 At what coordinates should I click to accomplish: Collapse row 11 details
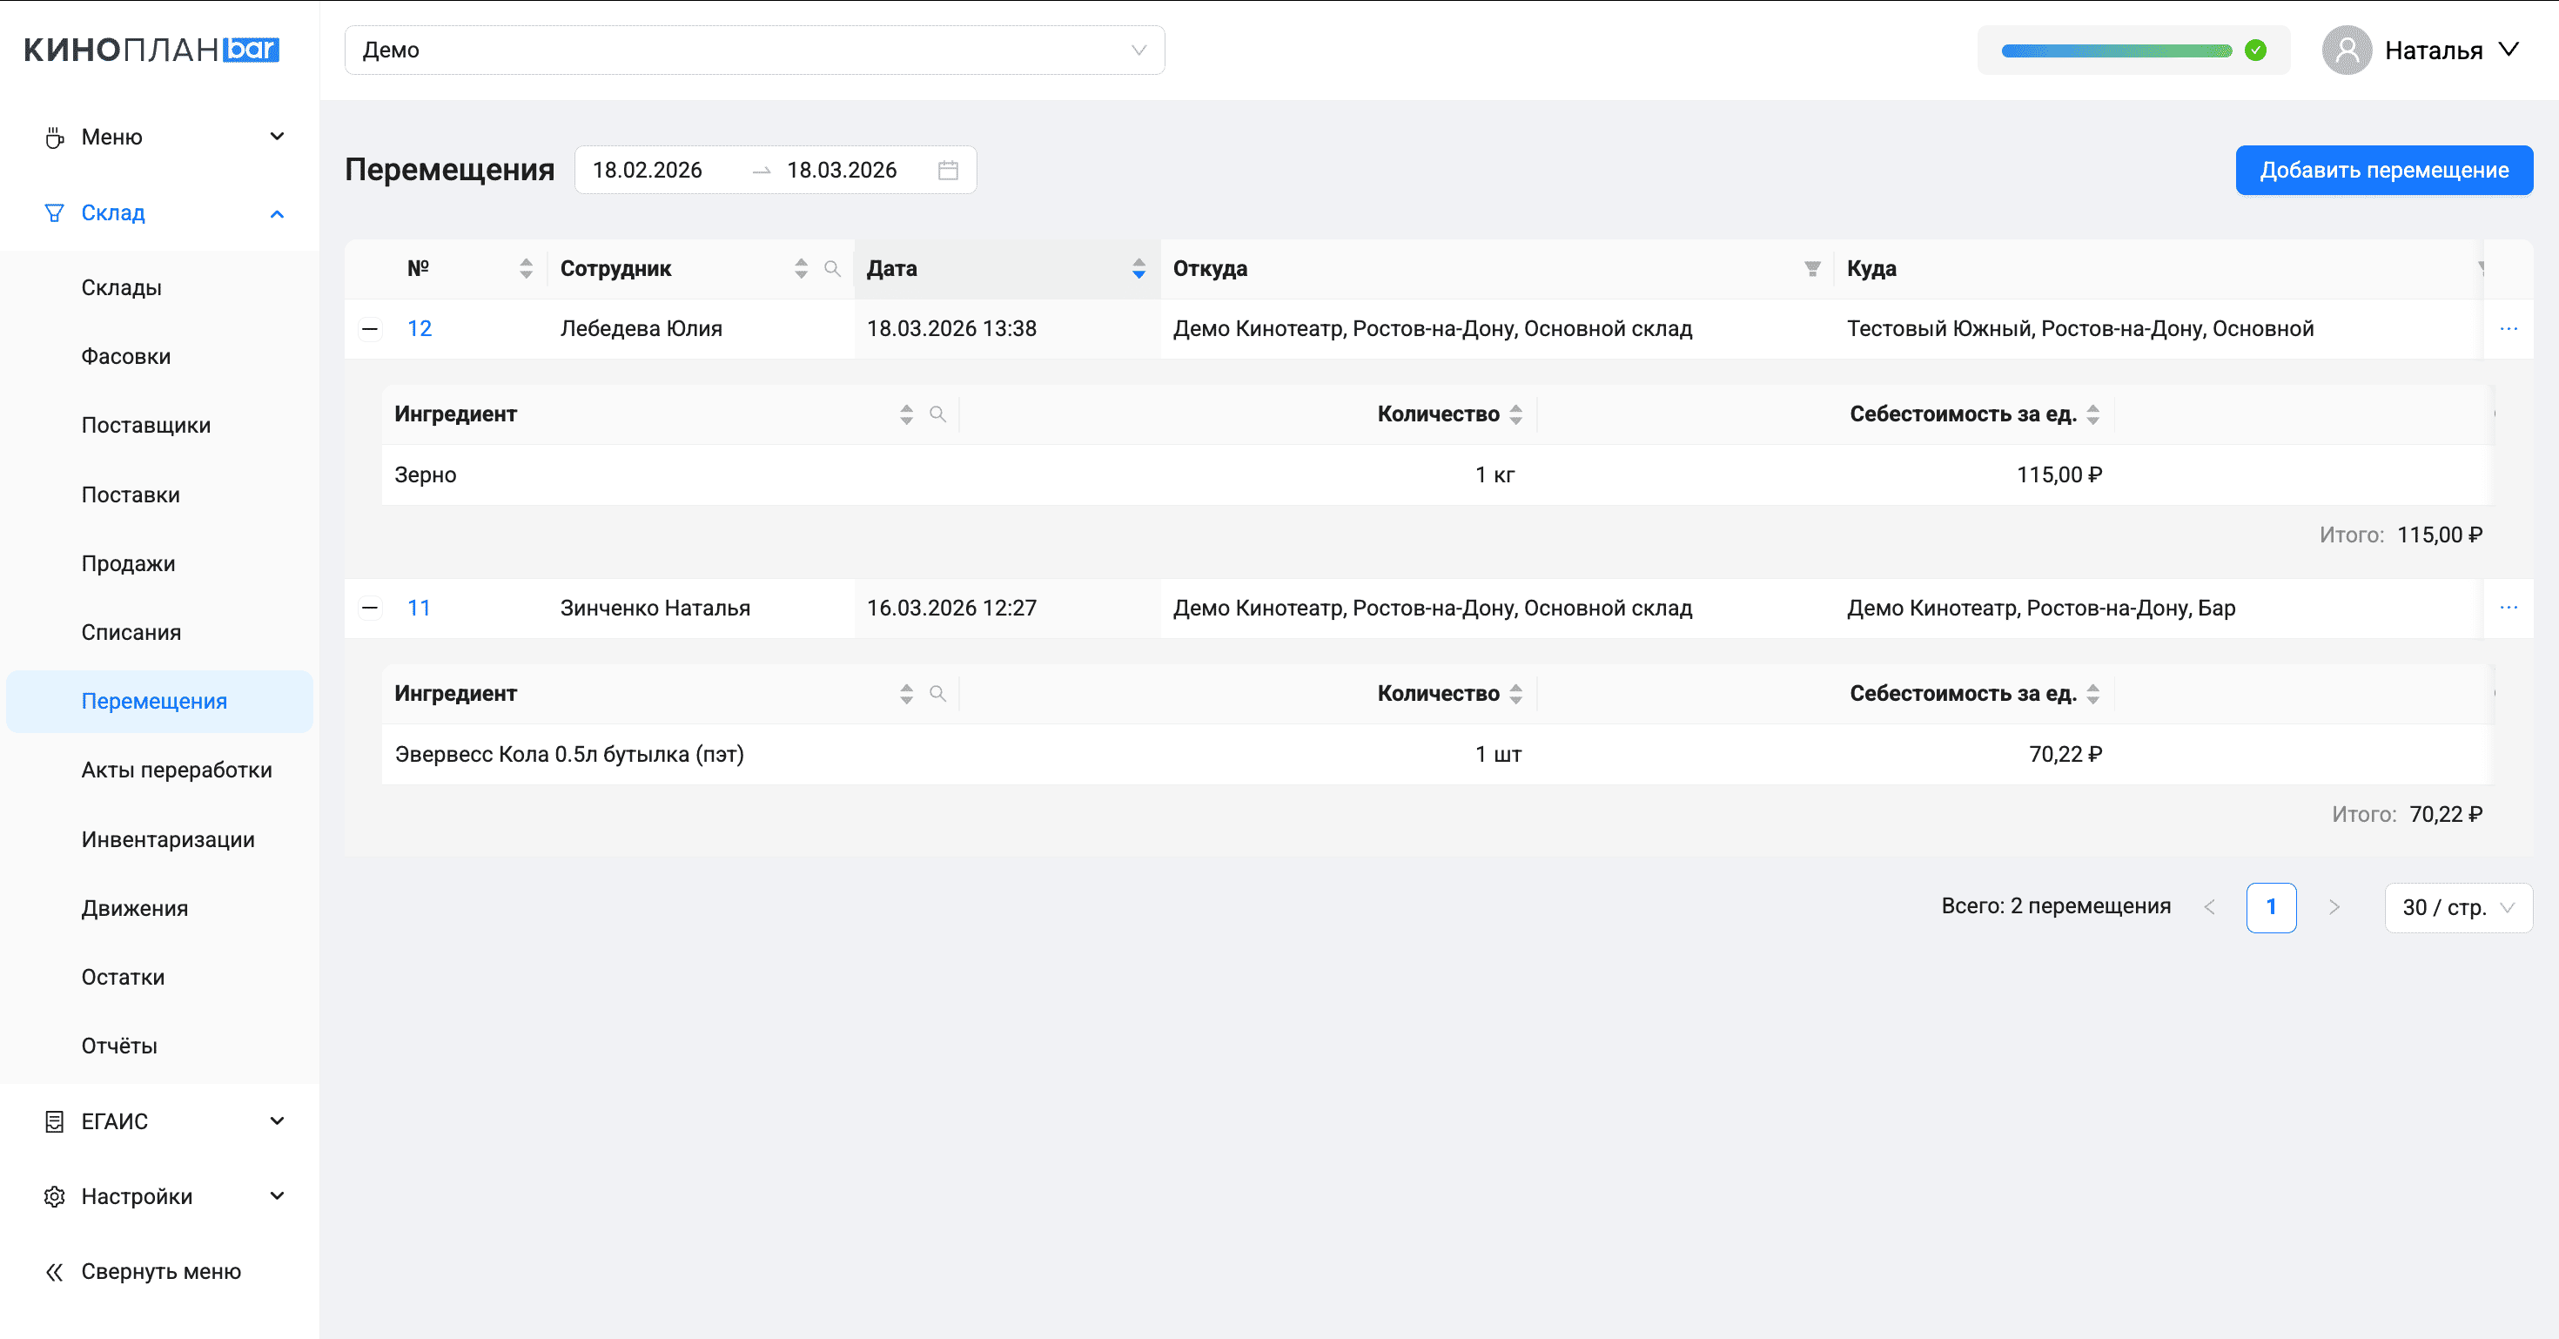370,608
